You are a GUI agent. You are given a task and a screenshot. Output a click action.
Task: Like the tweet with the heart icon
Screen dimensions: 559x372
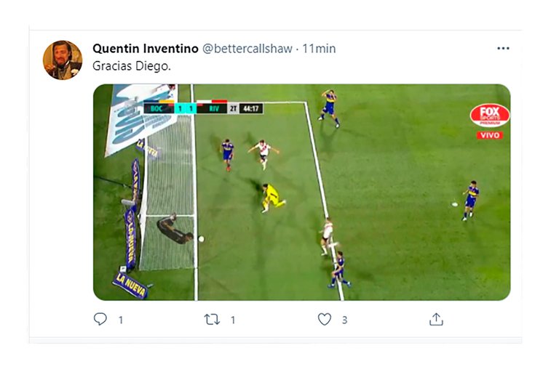325,319
